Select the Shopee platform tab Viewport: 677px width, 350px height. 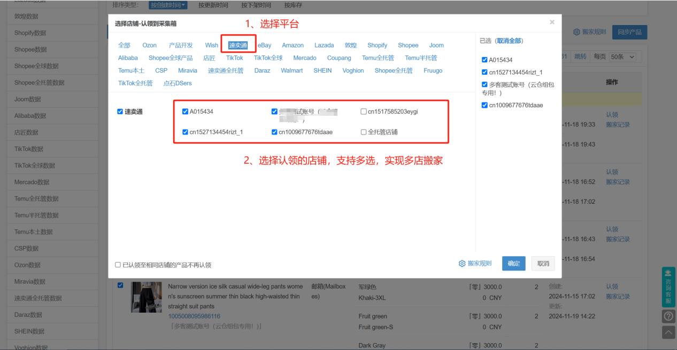pyautogui.click(x=408, y=45)
